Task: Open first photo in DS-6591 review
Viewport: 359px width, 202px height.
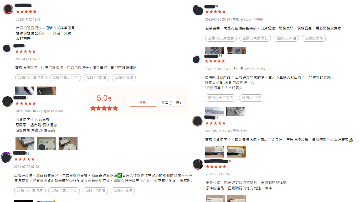Action: click(x=25, y=143)
